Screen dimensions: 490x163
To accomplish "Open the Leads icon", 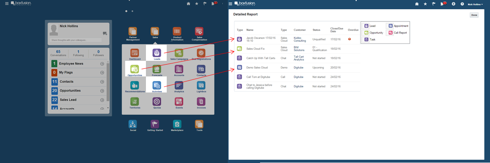I will point(157,53).
